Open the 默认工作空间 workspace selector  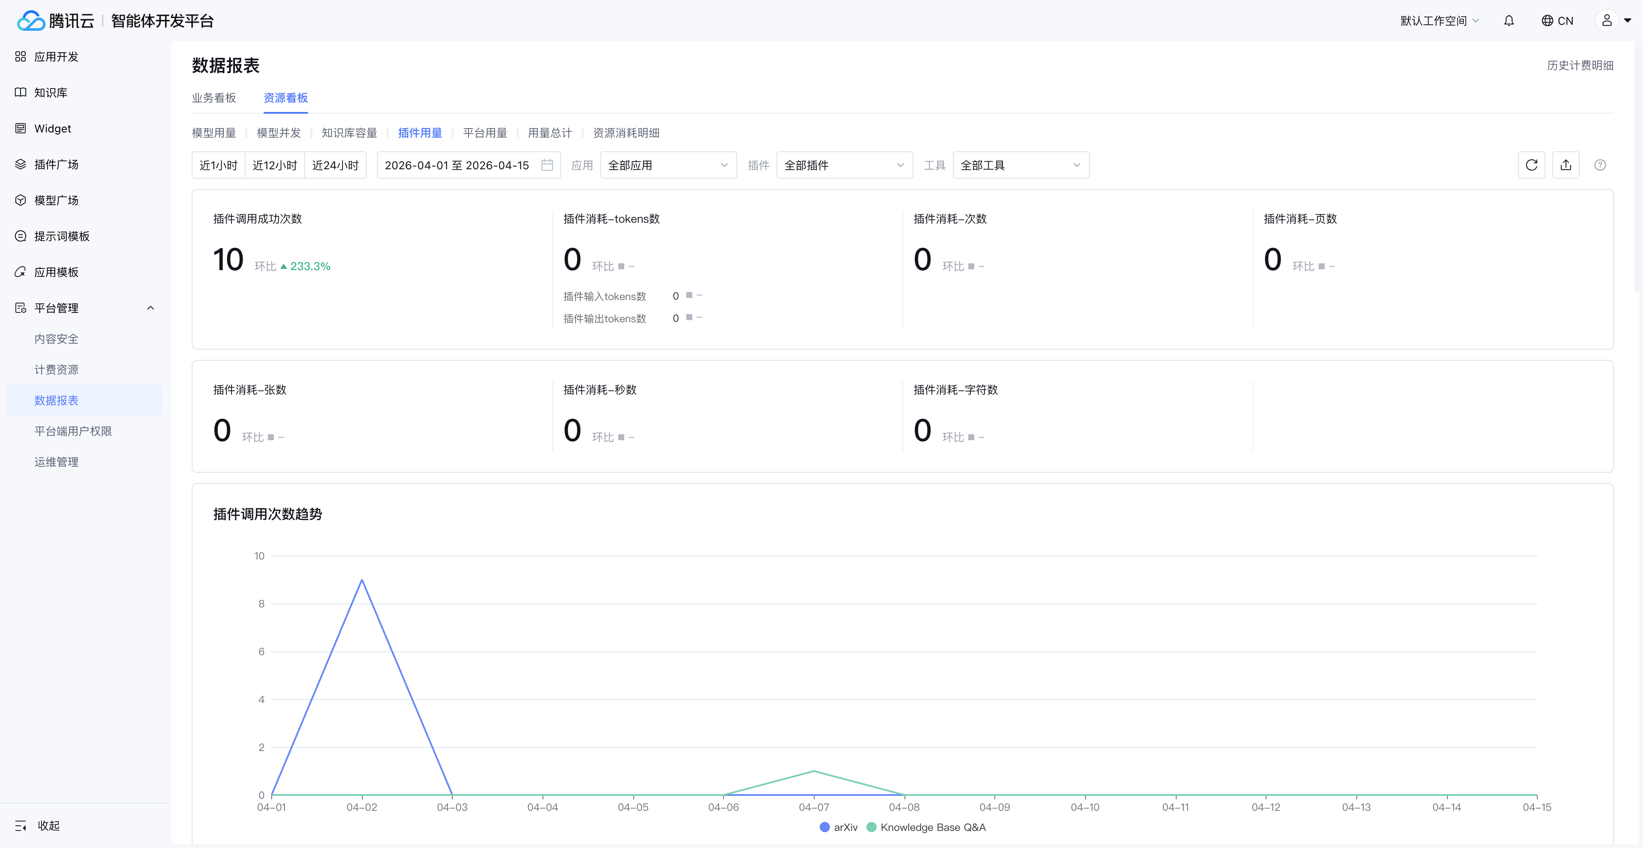point(1439,21)
